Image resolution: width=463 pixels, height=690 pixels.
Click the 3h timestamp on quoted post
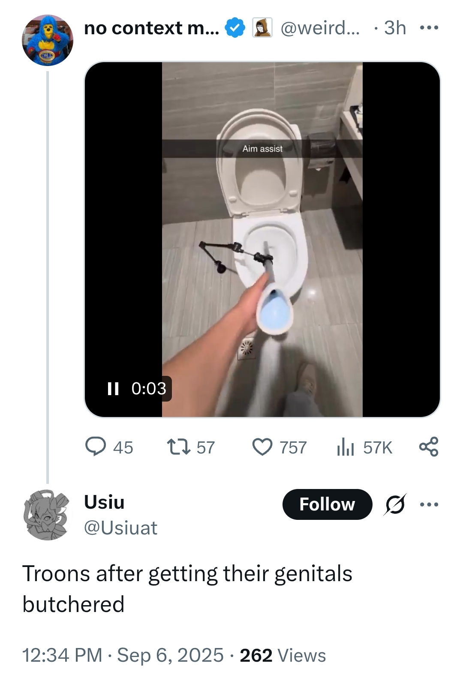pyautogui.click(x=395, y=28)
